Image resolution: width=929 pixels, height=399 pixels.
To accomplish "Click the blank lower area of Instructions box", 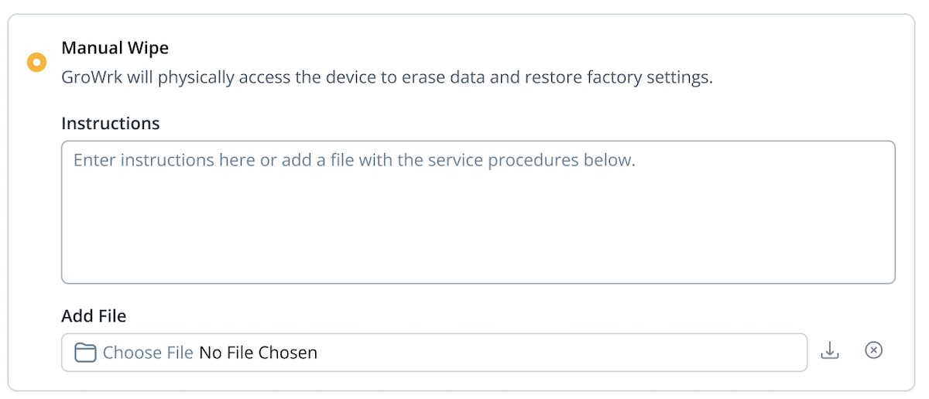I will point(478,247).
